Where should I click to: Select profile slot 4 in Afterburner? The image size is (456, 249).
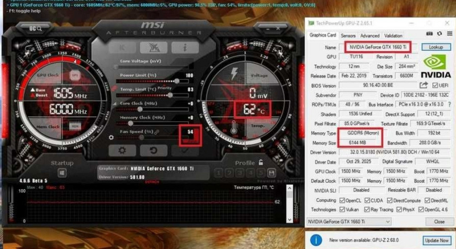250,173
